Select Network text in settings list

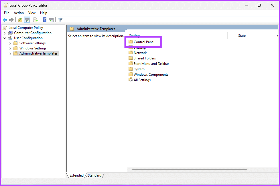140,53
